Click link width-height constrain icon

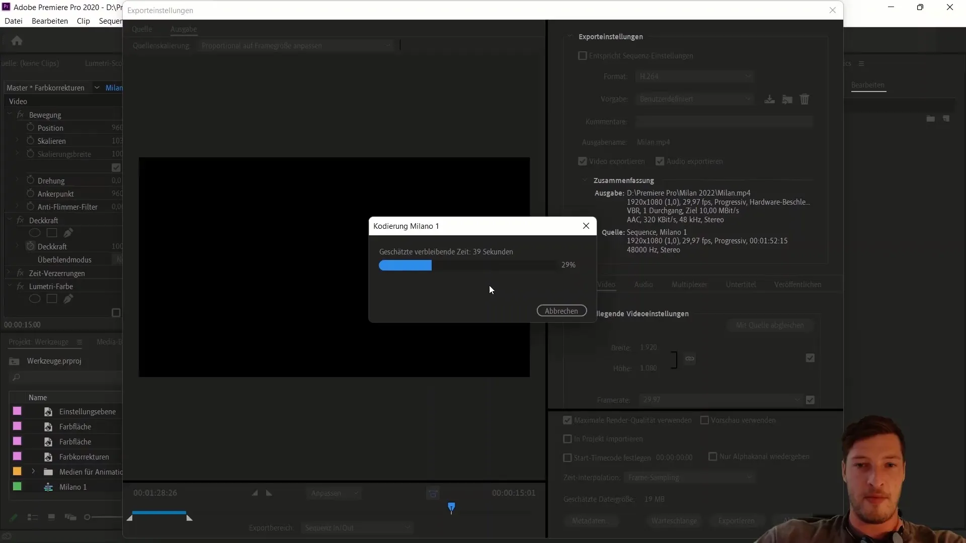point(690,359)
